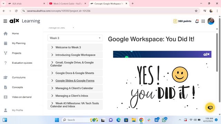View site information icon
Screen dimensions: 221x124
[24, 11]
